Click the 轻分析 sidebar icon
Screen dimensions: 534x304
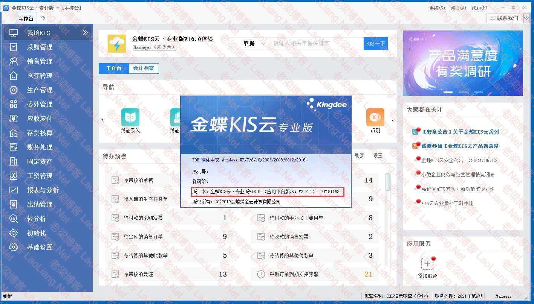[14, 219]
